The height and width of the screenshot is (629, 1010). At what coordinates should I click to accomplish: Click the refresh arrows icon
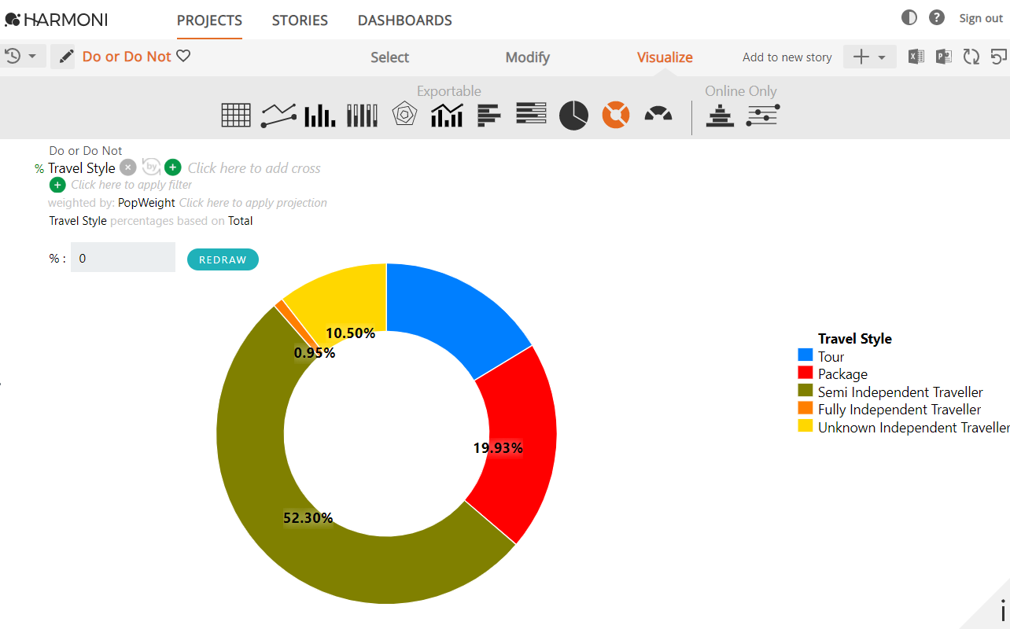pos(971,57)
